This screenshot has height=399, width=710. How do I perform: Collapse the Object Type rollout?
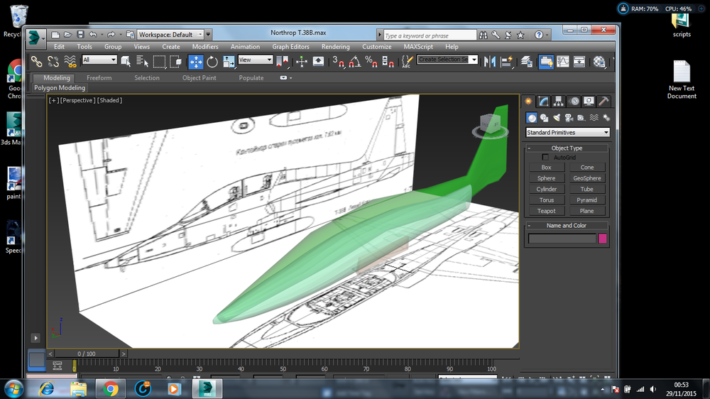pos(529,148)
